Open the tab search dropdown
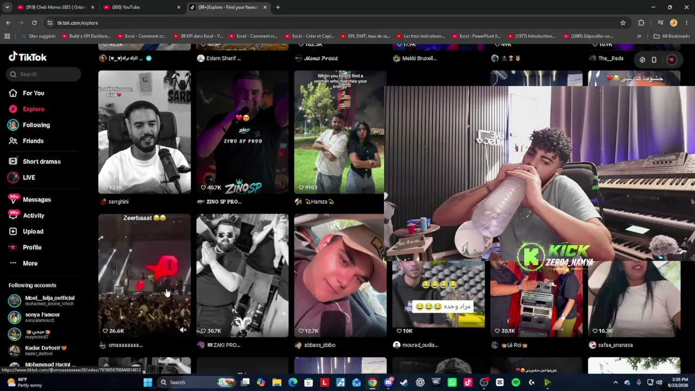This screenshot has height=391, width=695. [7, 7]
